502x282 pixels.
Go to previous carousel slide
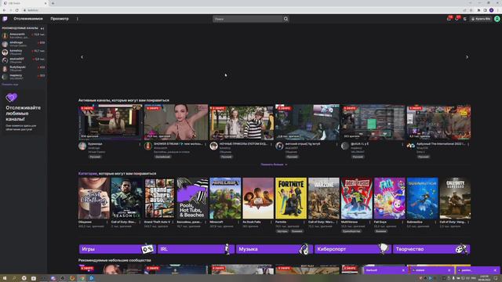pos(82,57)
